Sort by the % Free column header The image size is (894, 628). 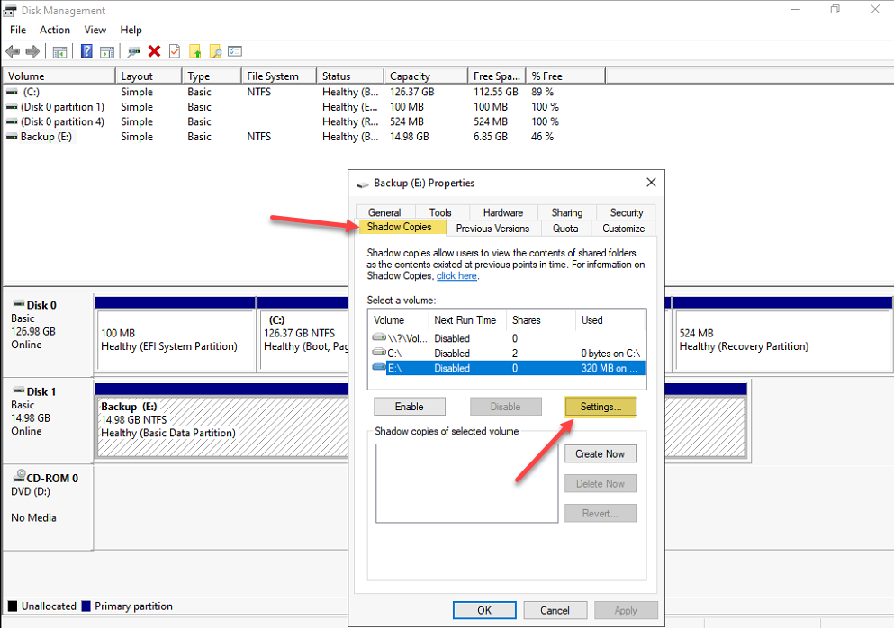click(x=565, y=76)
